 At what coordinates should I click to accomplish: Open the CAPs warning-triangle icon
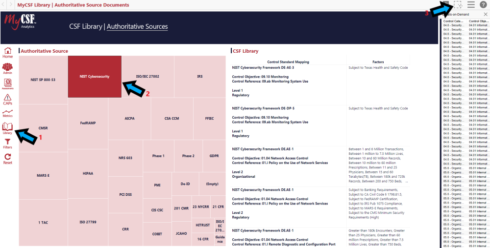8,100
